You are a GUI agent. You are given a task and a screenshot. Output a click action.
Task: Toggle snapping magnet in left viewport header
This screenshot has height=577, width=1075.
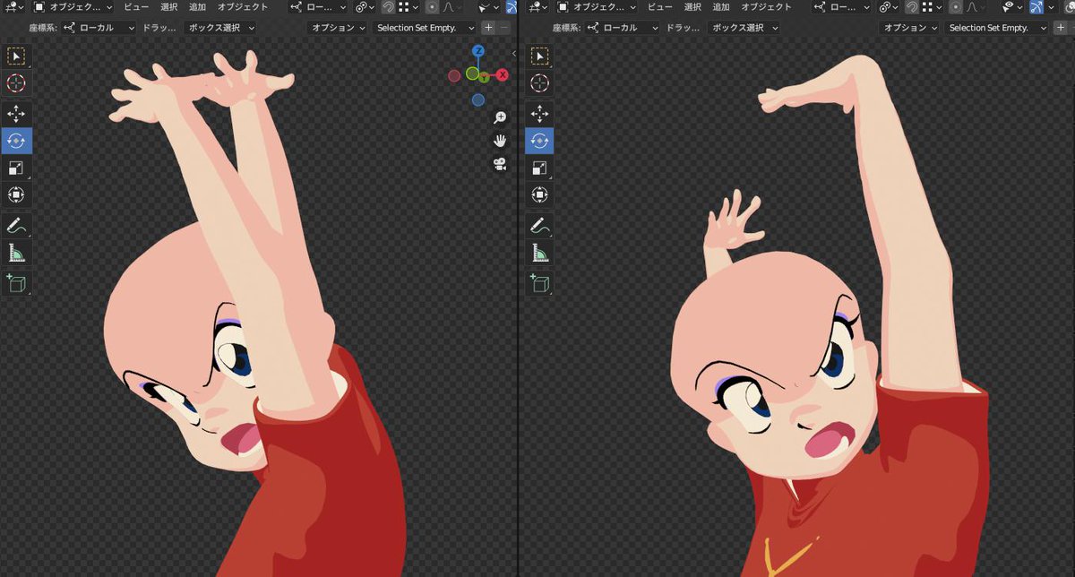point(388,7)
